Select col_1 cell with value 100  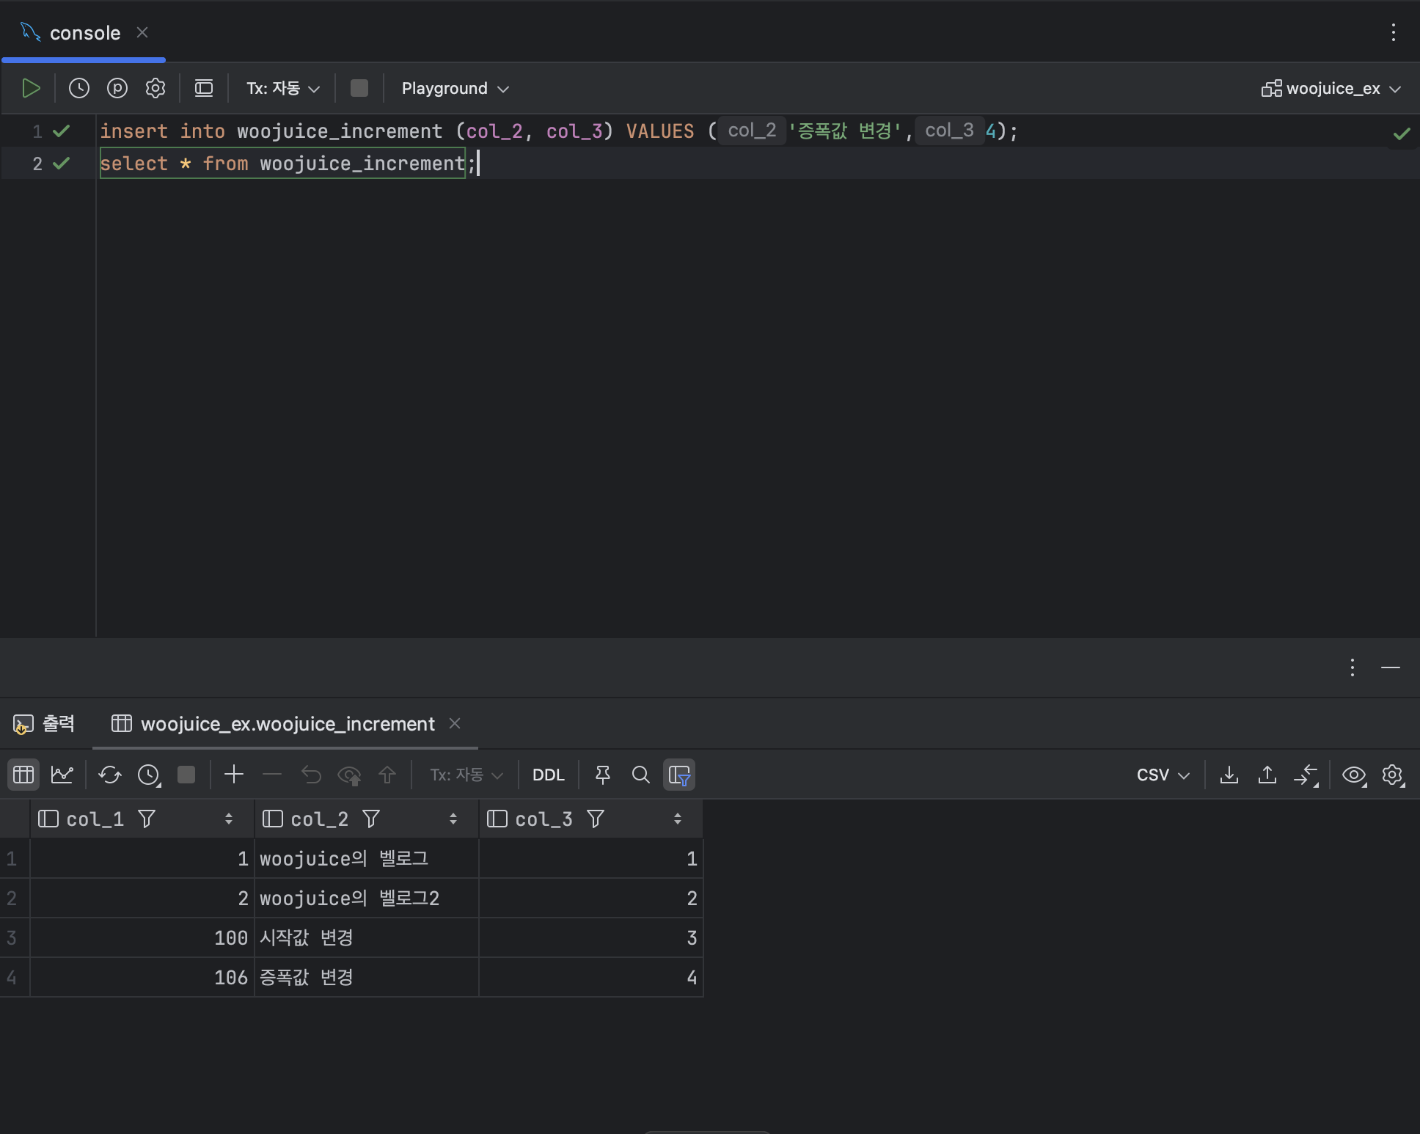pyautogui.click(x=142, y=937)
